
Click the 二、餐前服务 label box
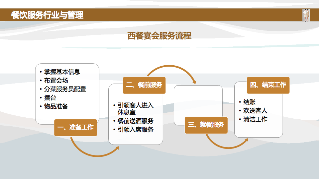click(144, 85)
